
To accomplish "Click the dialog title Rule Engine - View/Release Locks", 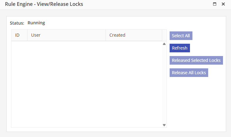I will 44,4.
